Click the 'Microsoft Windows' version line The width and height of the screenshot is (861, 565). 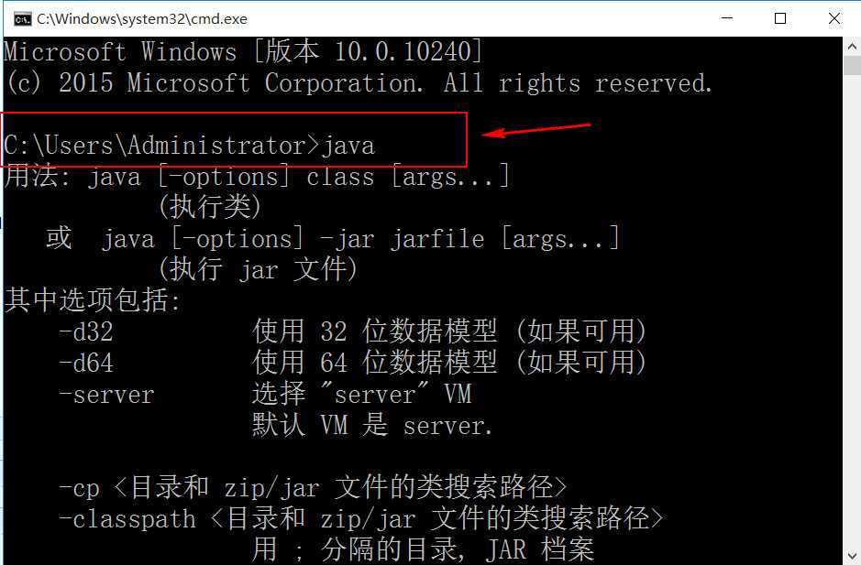tap(243, 51)
